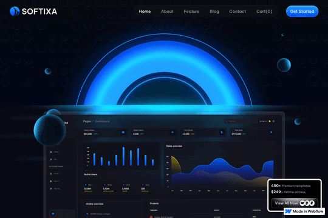Click the 450+ Premium templates text
Viewport: 328px width, 218px height.
(x=291, y=186)
